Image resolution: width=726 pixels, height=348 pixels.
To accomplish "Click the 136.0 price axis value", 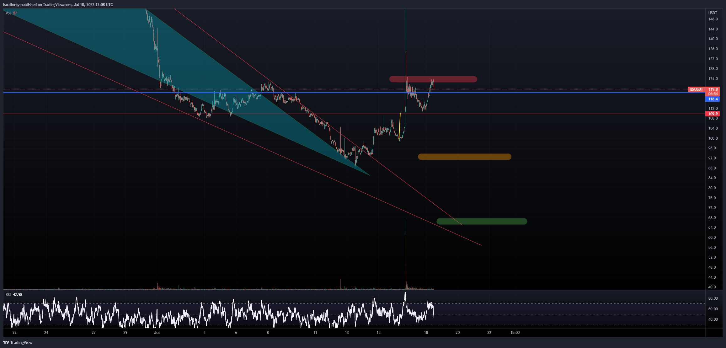I will (x=713, y=49).
